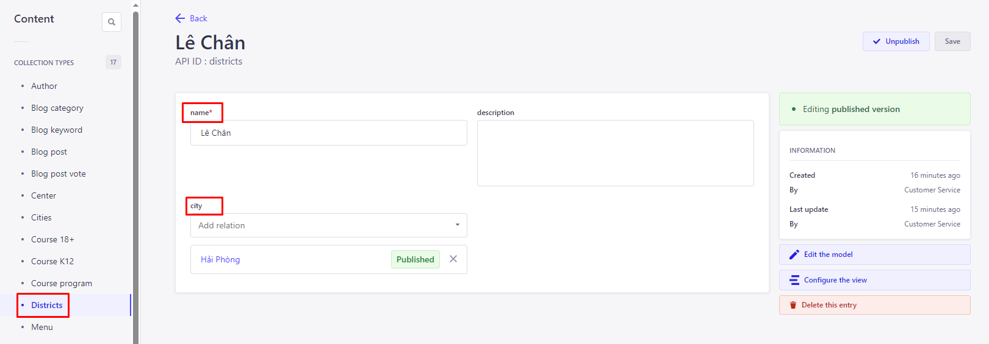Click the checkmark icon on Unpublish button
The height and width of the screenshot is (344, 989).
point(877,41)
